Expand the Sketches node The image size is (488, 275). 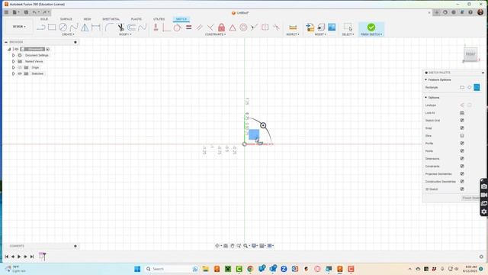point(14,73)
